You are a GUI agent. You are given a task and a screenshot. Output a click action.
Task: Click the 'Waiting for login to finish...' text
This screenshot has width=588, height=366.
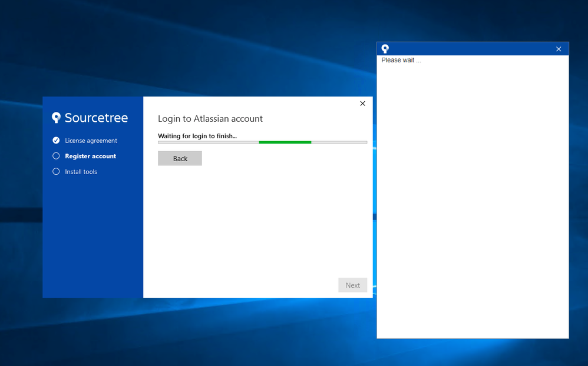tap(197, 136)
